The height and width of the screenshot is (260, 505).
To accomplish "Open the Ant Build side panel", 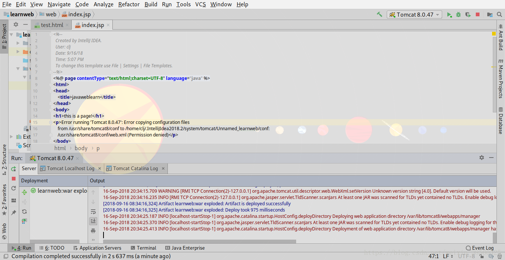I will pyautogui.click(x=501, y=37).
